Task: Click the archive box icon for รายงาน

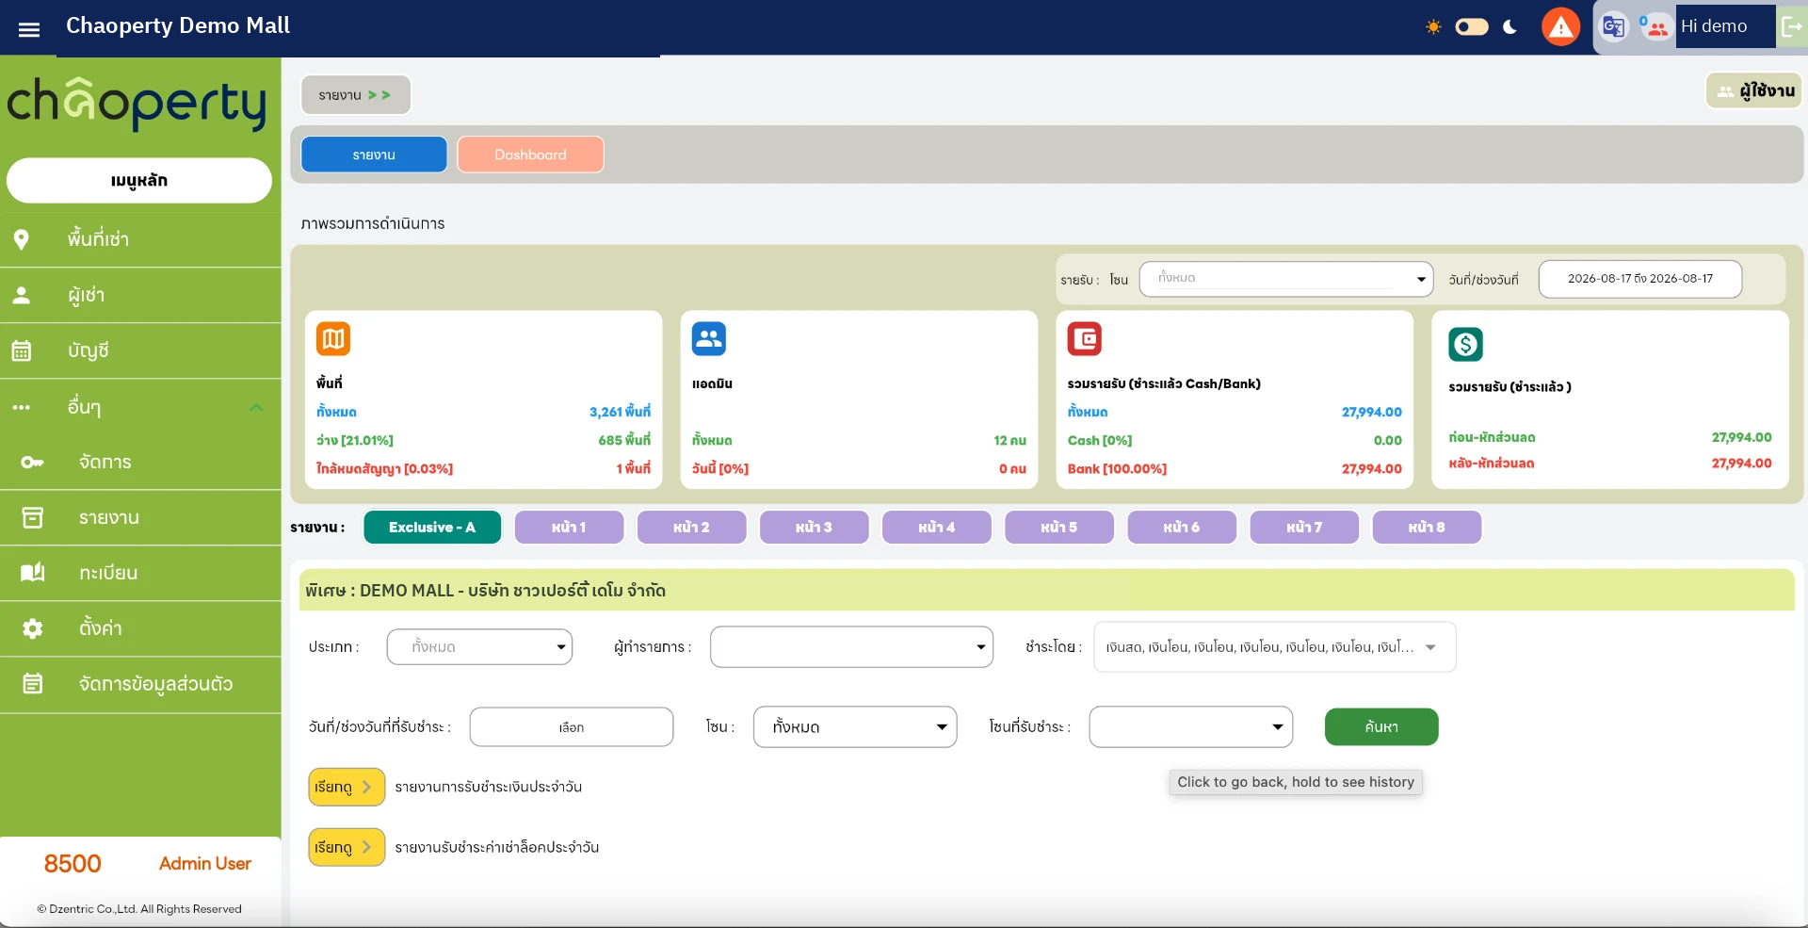Action: 32,517
